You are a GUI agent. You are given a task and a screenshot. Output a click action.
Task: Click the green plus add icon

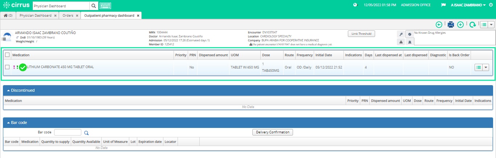(460, 25)
